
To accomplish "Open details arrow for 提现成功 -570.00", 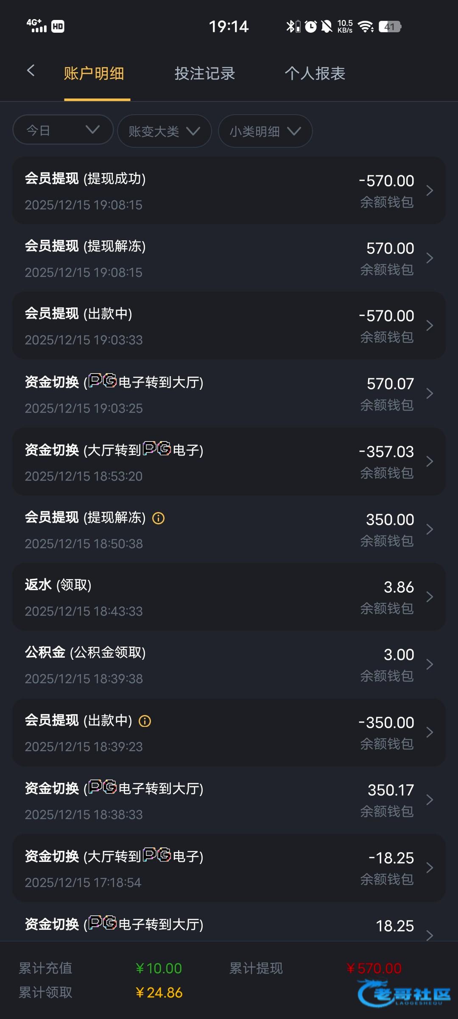I will click(x=430, y=191).
